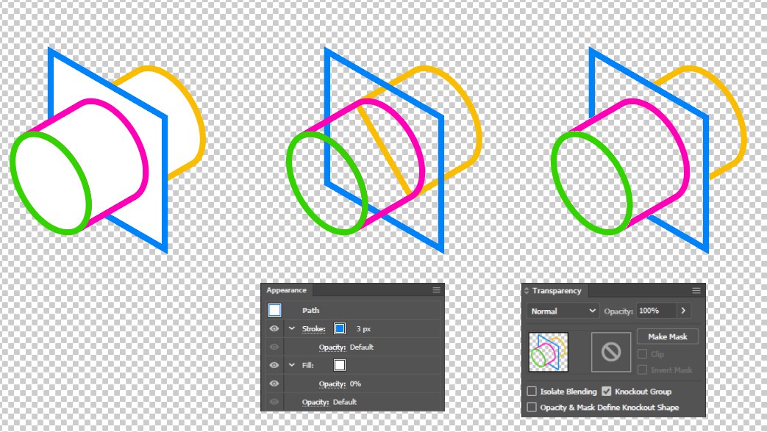
Task: Collapse the Stroke attribute chevron
Action: click(x=292, y=328)
